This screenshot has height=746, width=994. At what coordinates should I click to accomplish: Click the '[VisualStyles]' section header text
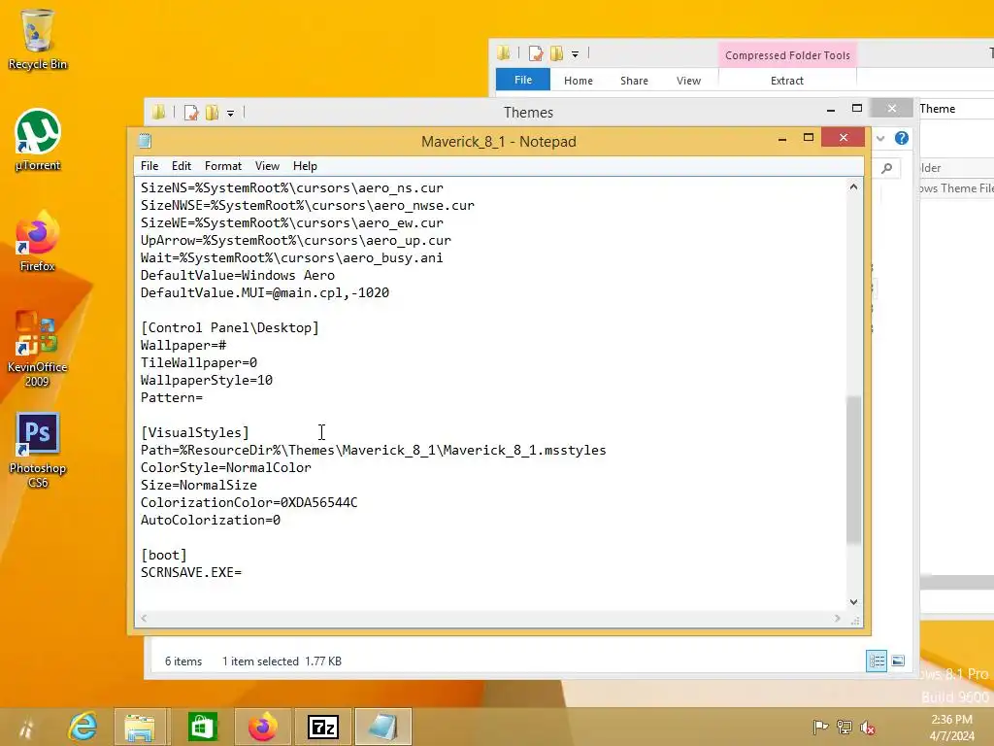(194, 432)
